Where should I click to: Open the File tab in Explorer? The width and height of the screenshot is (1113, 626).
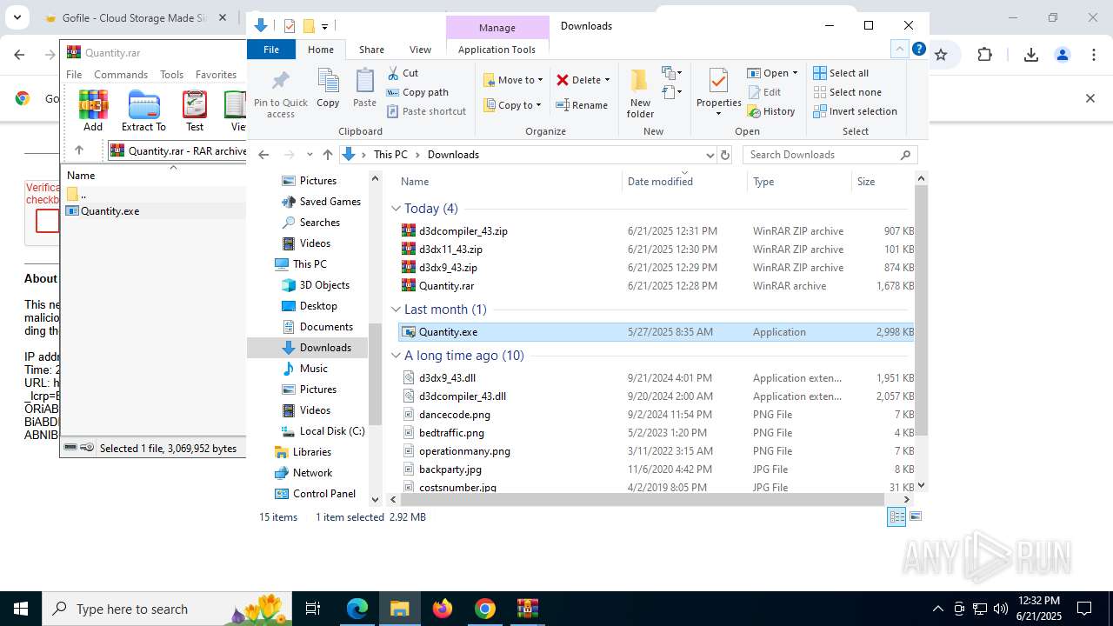pos(271,50)
